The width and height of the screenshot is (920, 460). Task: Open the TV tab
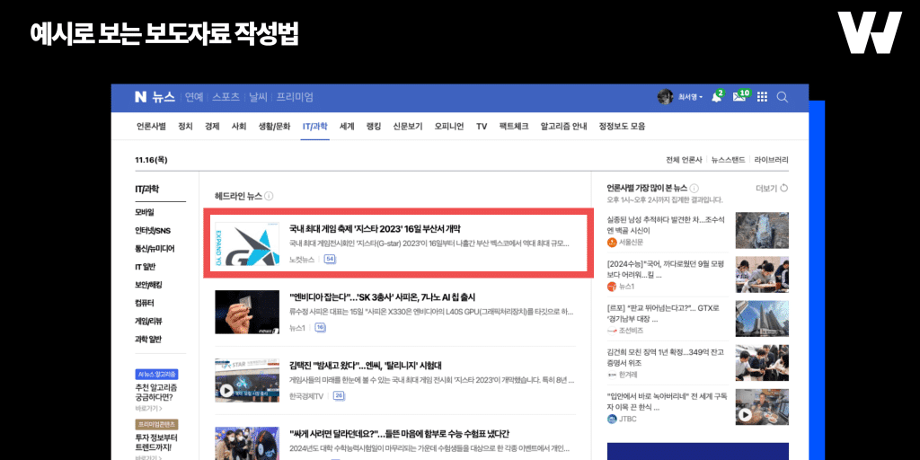pos(482,126)
